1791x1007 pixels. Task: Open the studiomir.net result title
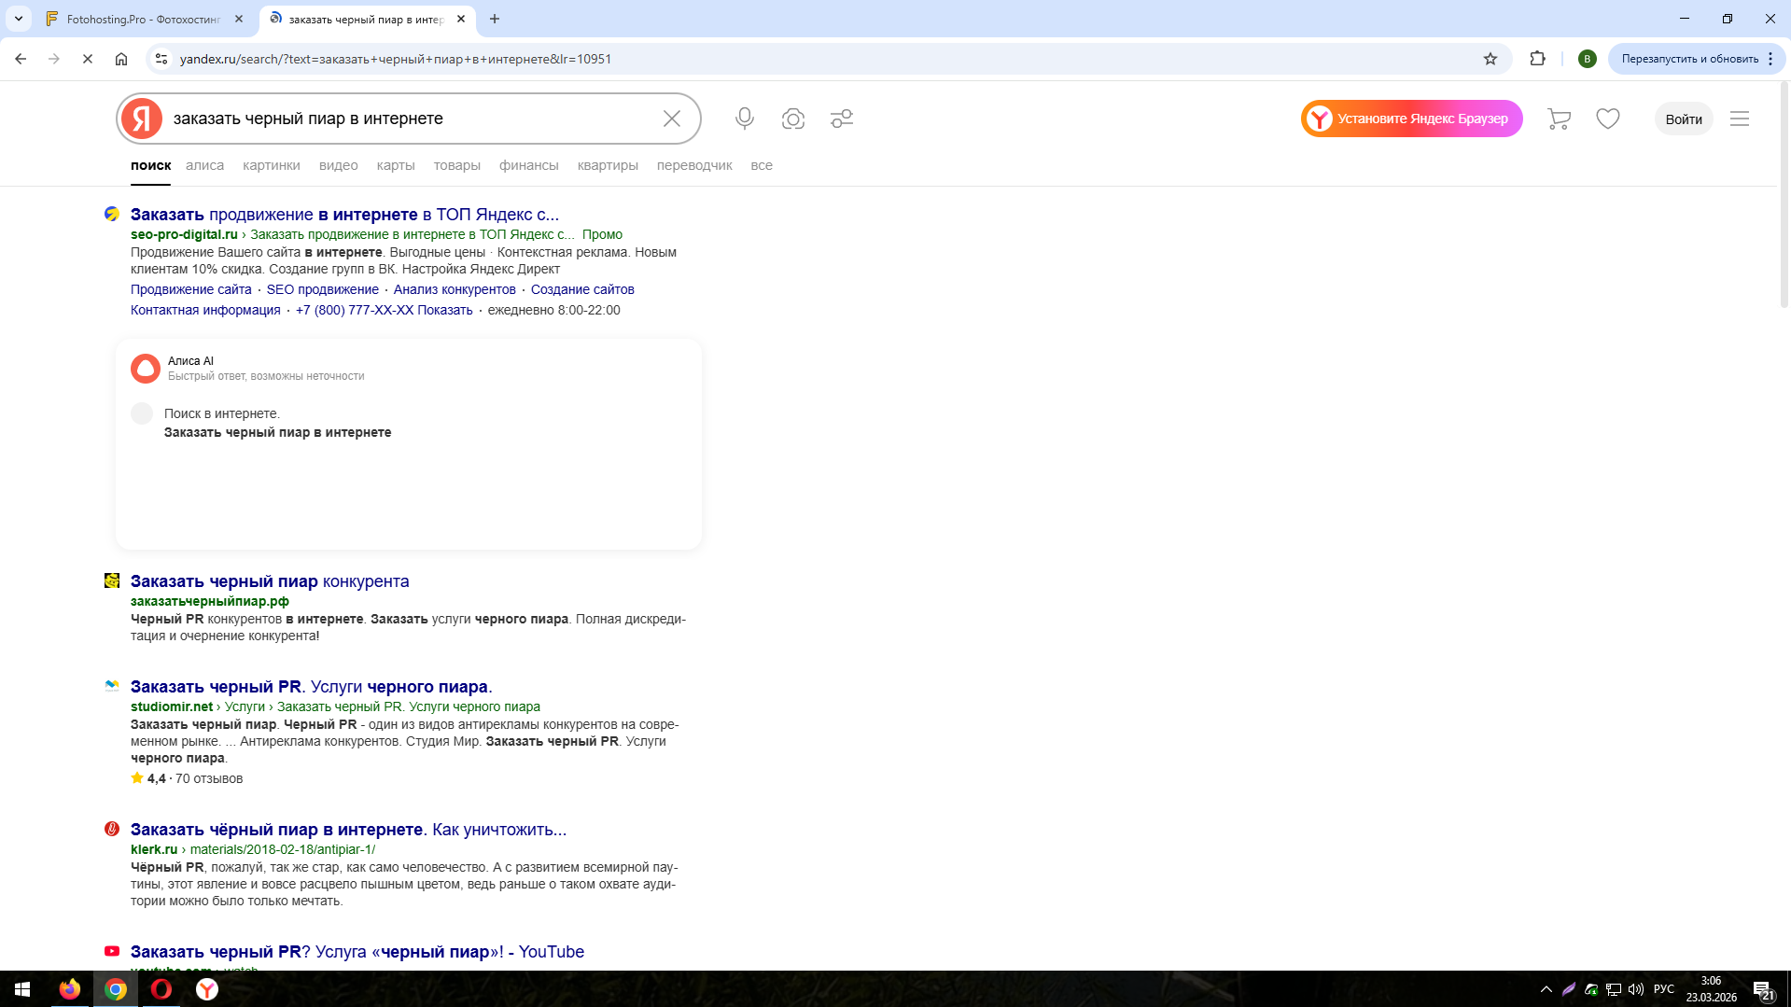click(312, 687)
